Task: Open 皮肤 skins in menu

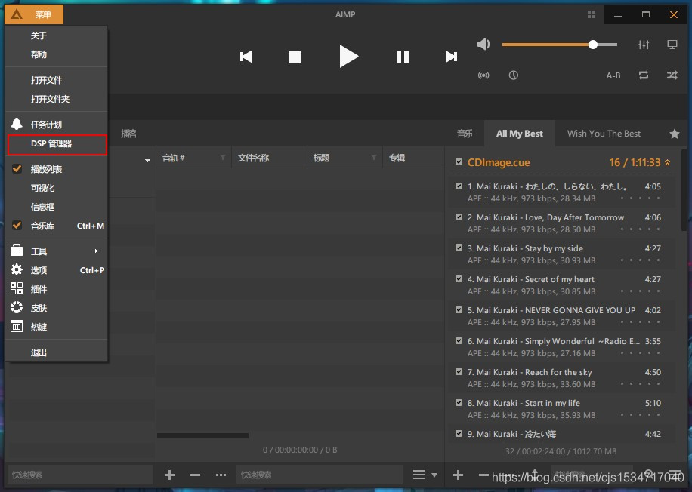Action: (57, 308)
